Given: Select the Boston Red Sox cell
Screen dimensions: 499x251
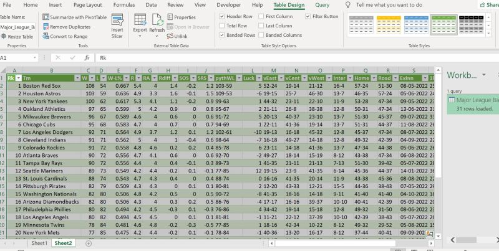Looking at the screenshot, I should (51, 86).
